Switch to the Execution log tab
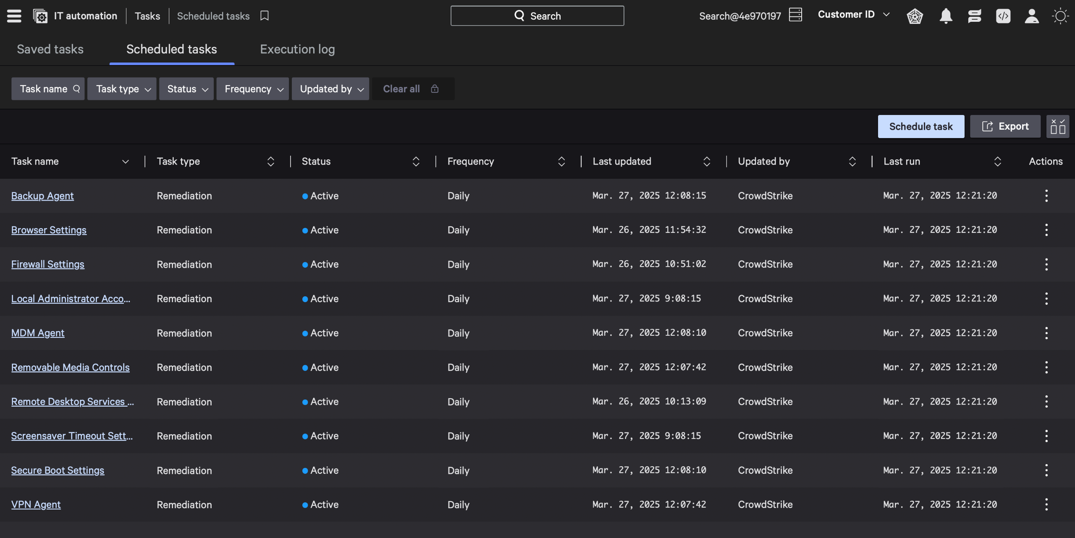This screenshot has width=1075, height=538. pos(297,49)
